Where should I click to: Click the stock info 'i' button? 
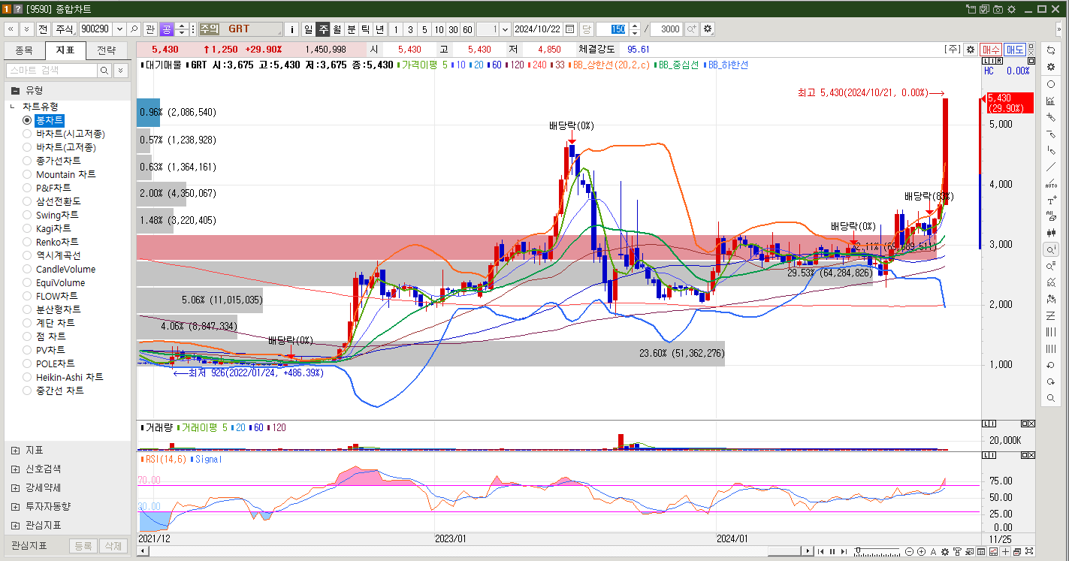click(291, 29)
